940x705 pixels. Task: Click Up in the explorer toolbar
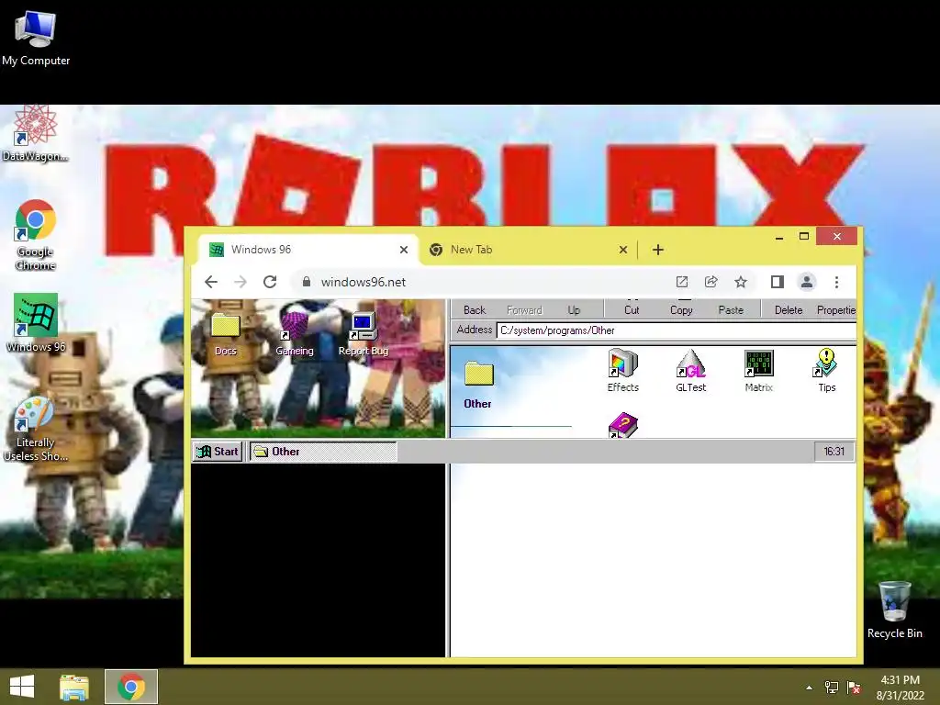point(574,309)
